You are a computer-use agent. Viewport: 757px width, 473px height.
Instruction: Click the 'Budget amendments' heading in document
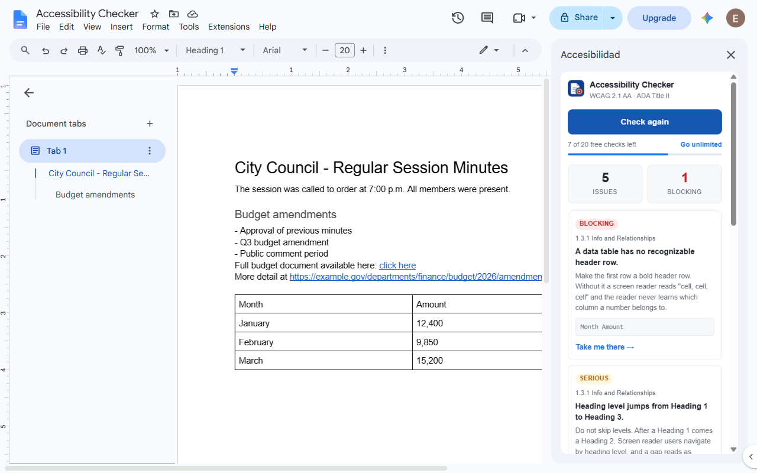tap(286, 215)
